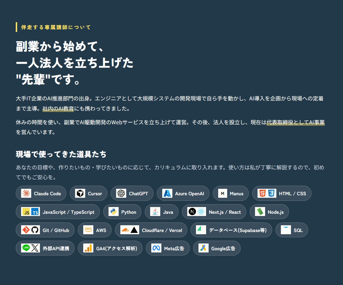Click the AWS label text
Screen dimensions: 343x285
(101, 230)
